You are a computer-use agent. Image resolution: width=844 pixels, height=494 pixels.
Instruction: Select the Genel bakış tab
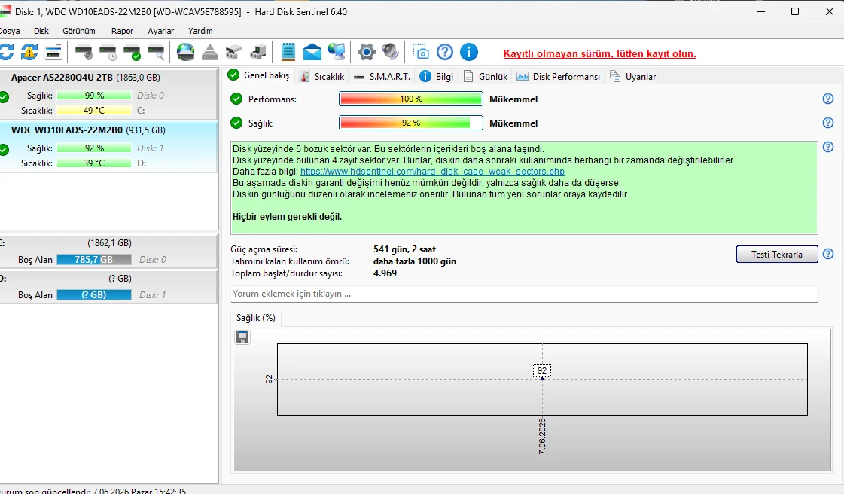(x=259, y=75)
